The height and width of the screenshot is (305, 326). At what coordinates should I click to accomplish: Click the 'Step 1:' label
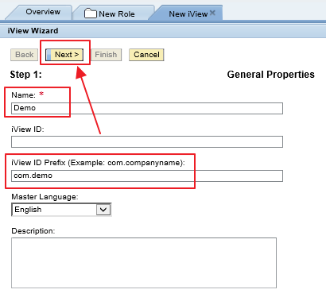tap(26, 75)
